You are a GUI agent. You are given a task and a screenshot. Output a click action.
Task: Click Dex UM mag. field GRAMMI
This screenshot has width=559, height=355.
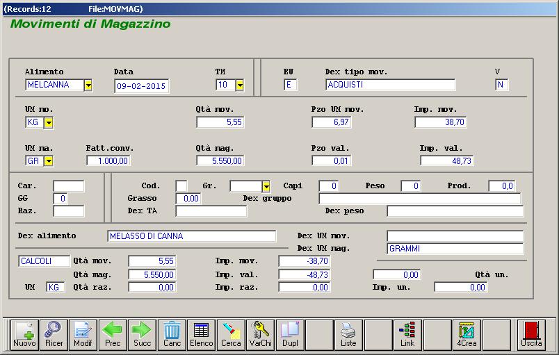click(x=455, y=249)
